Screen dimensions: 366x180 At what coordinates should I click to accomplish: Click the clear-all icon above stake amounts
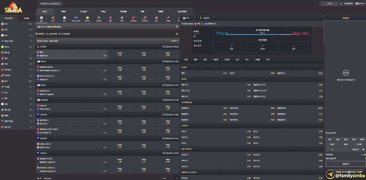(x=327, y=133)
